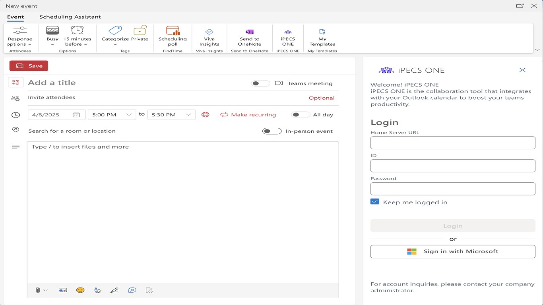Expand the Busy status dropdown arrow

pos(52,44)
